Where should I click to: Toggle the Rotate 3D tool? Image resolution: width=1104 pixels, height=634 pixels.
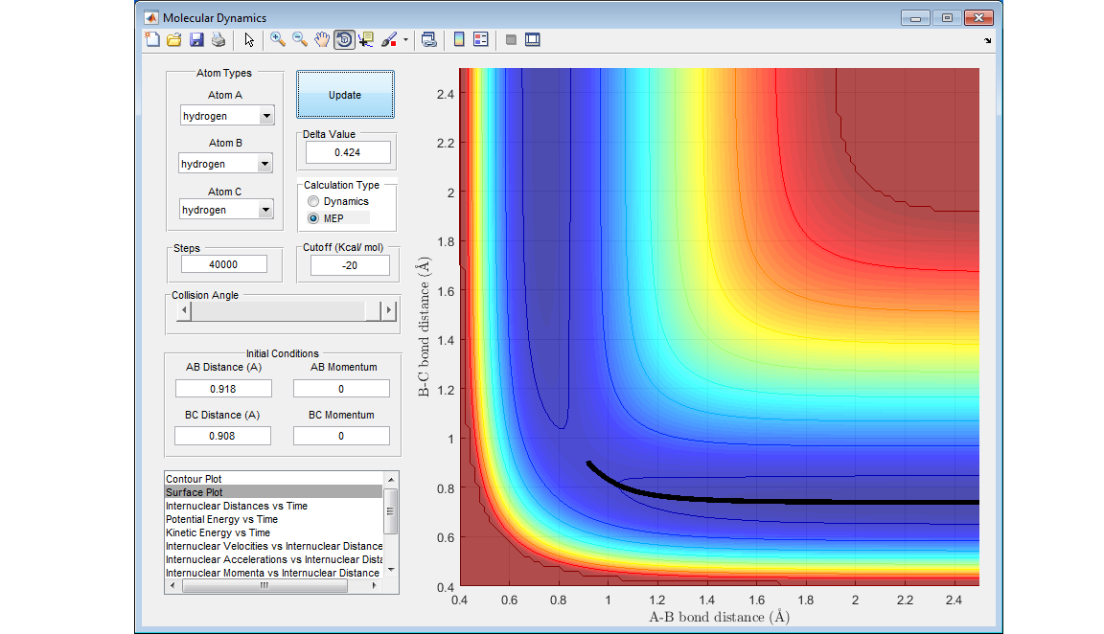(x=344, y=39)
